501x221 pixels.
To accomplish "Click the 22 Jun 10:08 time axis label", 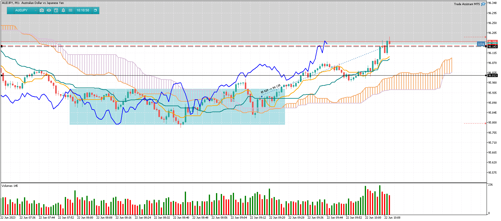I will 392,218.
